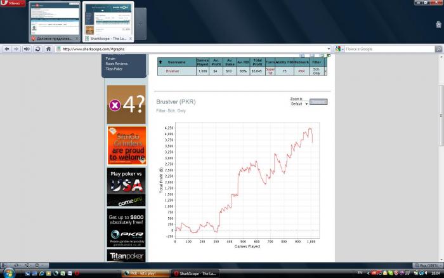Click the search magnifier button
The image size is (444, 278).
point(439,49)
